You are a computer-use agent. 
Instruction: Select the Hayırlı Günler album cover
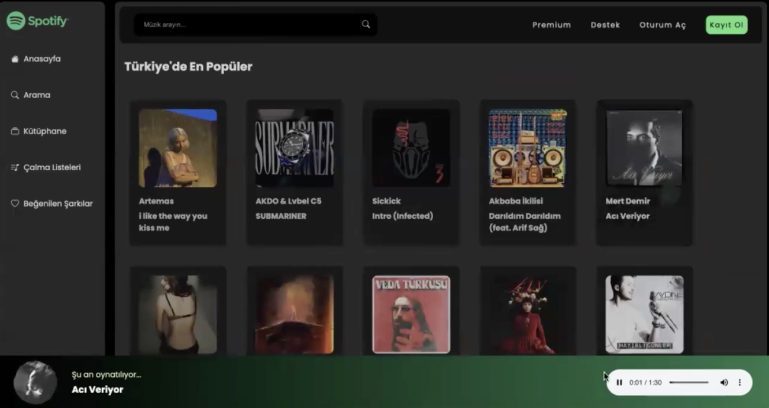pyautogui.click(x=644, y=315)
